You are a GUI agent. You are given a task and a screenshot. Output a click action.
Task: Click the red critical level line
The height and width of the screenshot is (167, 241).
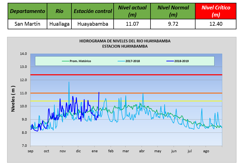click(x=153, y=75)
